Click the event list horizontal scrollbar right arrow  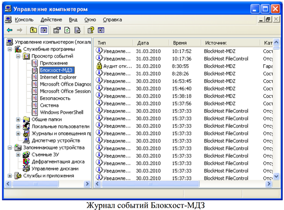(269, 184)
